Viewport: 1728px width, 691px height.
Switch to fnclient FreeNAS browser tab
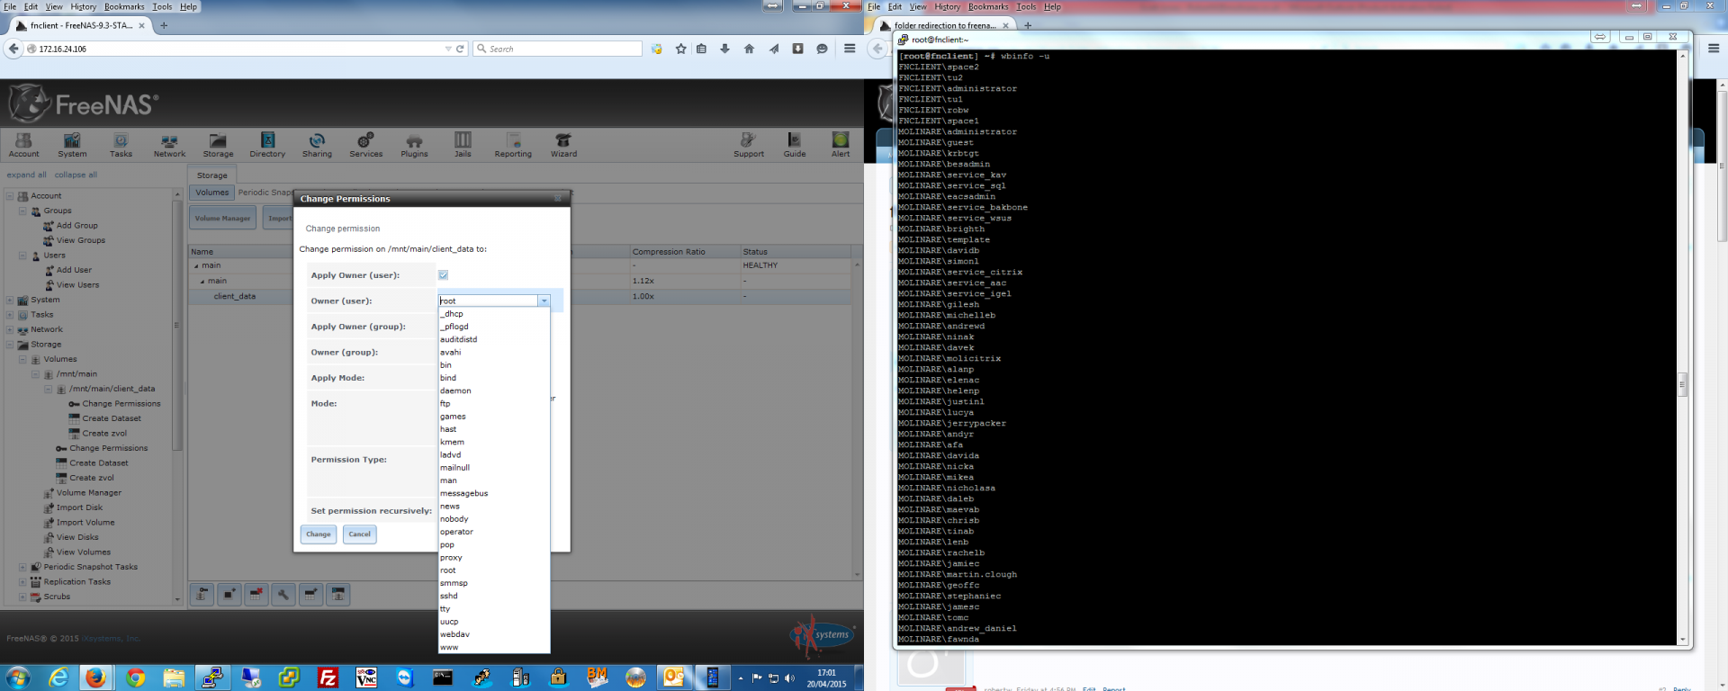[81, 25]
